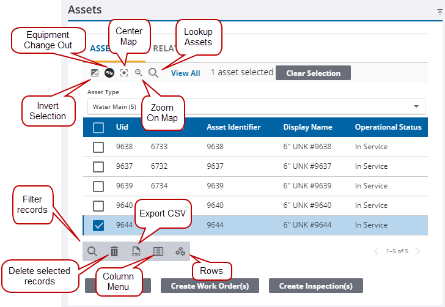The width and height of the screenshot is (445, 307).
Task: Click the Invert Selection icon
Action: (x=94, y=73)
